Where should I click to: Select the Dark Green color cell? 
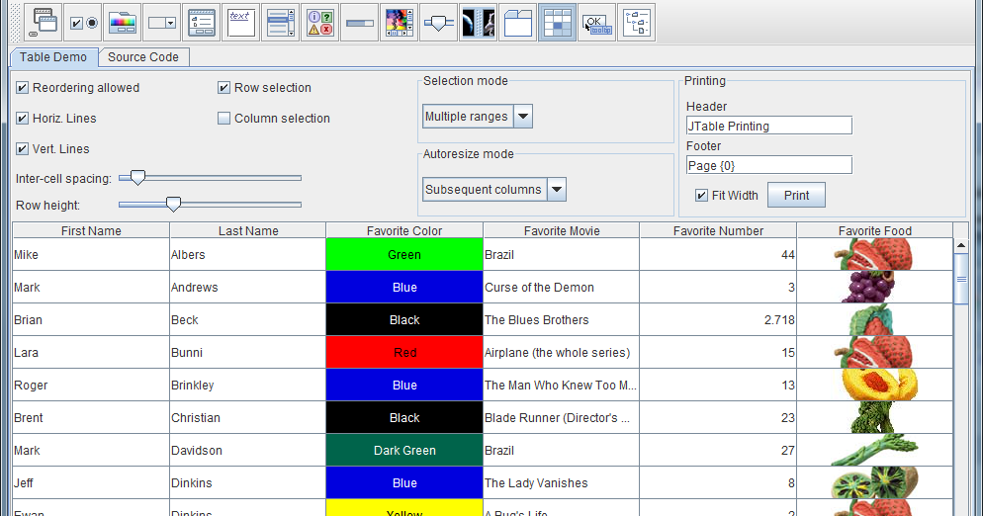coord(404,450)
